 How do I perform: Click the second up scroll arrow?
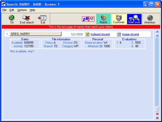tap(157, 36)
